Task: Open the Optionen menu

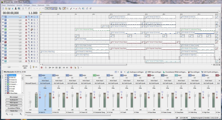Action: tap(41, 5)
